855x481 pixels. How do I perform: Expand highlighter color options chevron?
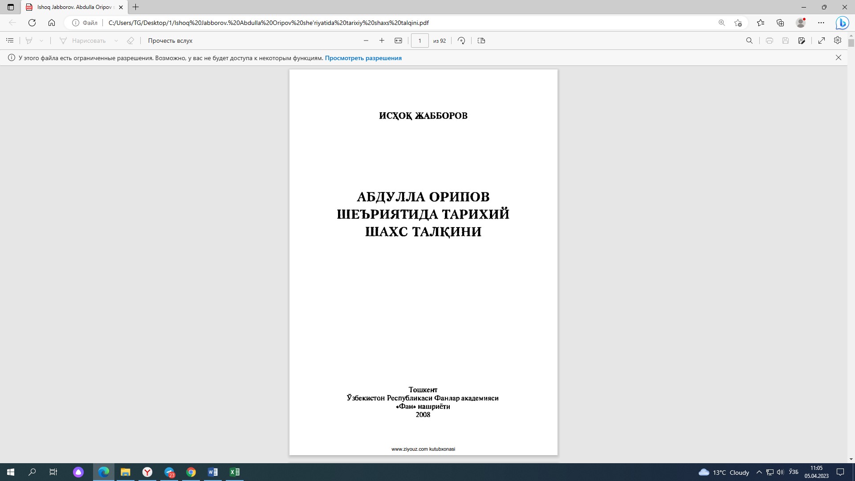(x=41, y=41)
